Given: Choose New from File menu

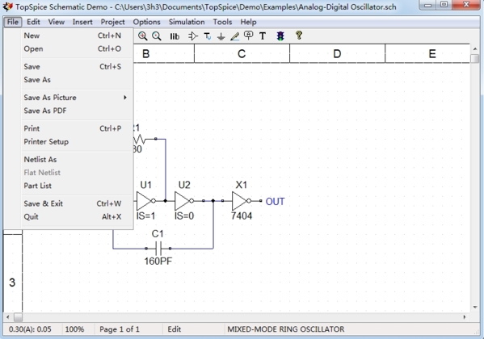Looking at the screenshot, I should 78,36.
